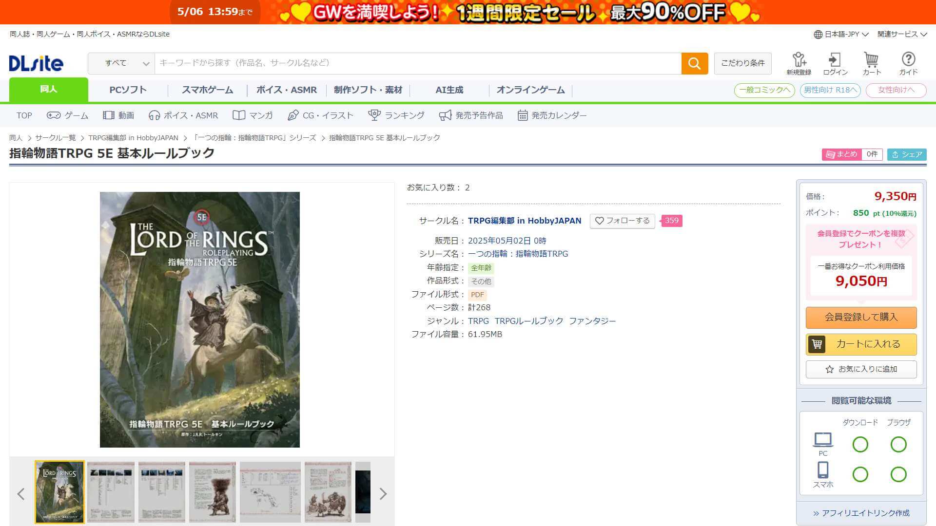Click the シェア share button
The width and height of the screenshot is (936, 526).
click(x=907, y=154)
